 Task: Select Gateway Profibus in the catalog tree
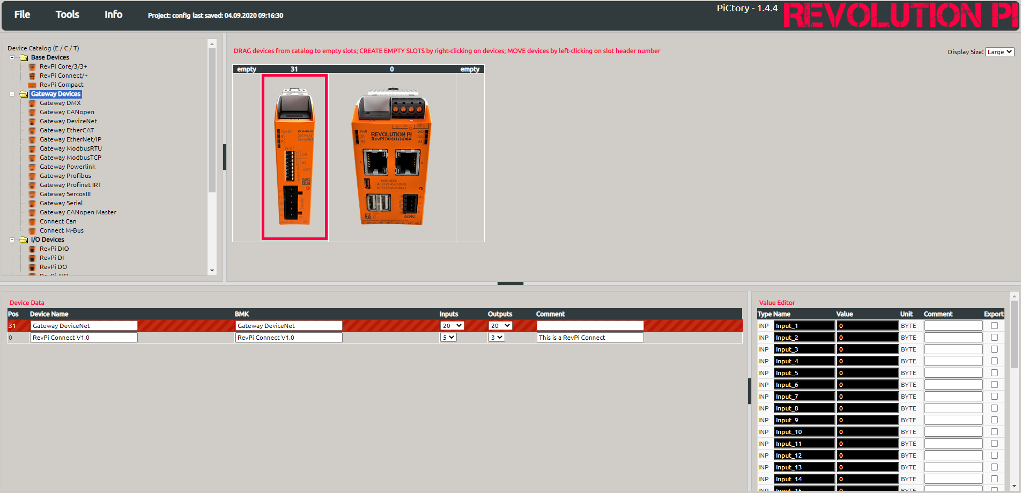pos(65,176)
